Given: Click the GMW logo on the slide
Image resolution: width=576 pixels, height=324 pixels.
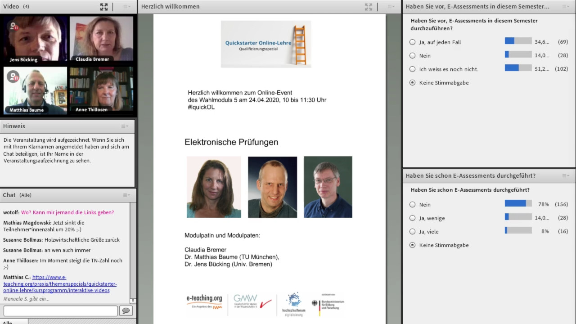Looking at the screenshot, I should point(252,302).
